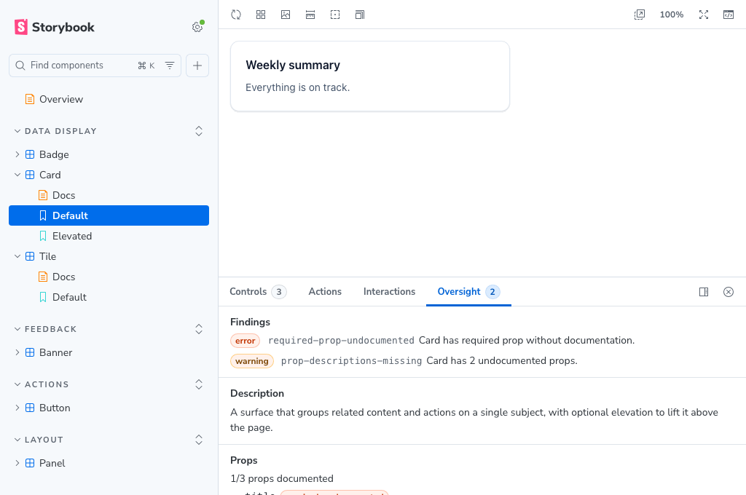
Task: Open the sidebar filter icon
Action: tap(170, 66)
